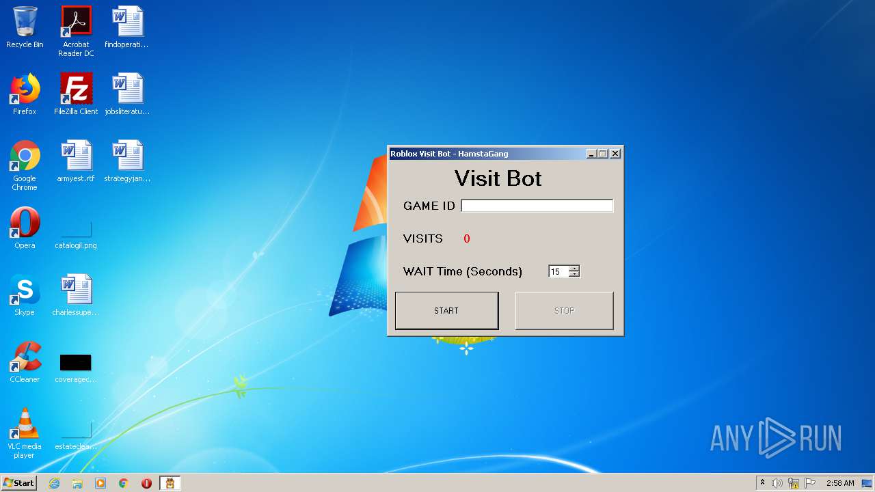Select the charlessupe... Word document
Viewport: 875px width, 492px height.
[x=76, y=295]
